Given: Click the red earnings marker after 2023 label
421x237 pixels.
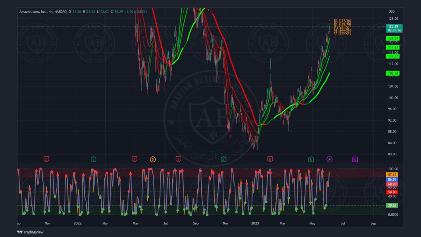Looking at the screenshot, I should 270,159.
